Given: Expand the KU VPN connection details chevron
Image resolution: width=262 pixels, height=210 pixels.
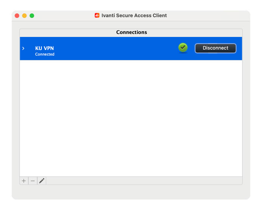Looking at the screenshot, I should [23, 48].
